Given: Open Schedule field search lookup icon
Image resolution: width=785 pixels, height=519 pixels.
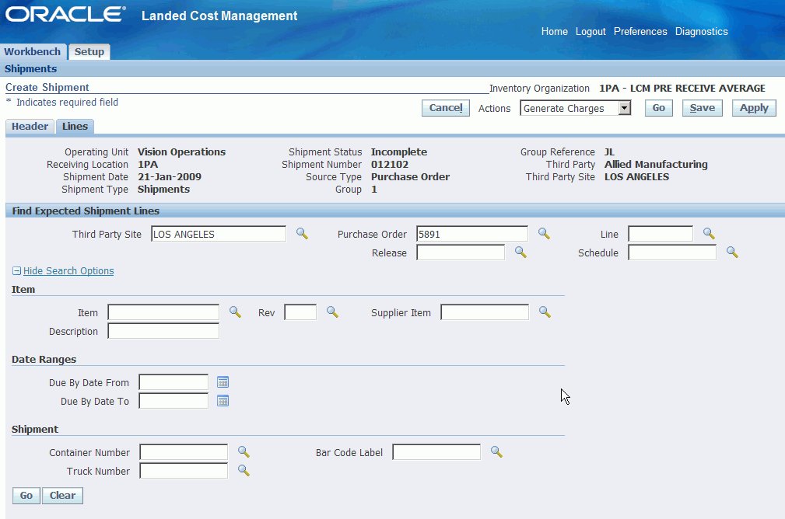Looking at the screenshot, I should click(x=732, y=253).
